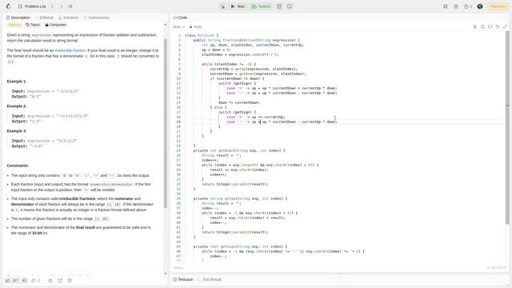The image size is (512, 288).
Task: Click the LeetCode logo icon
Action: tap(9, 6)
